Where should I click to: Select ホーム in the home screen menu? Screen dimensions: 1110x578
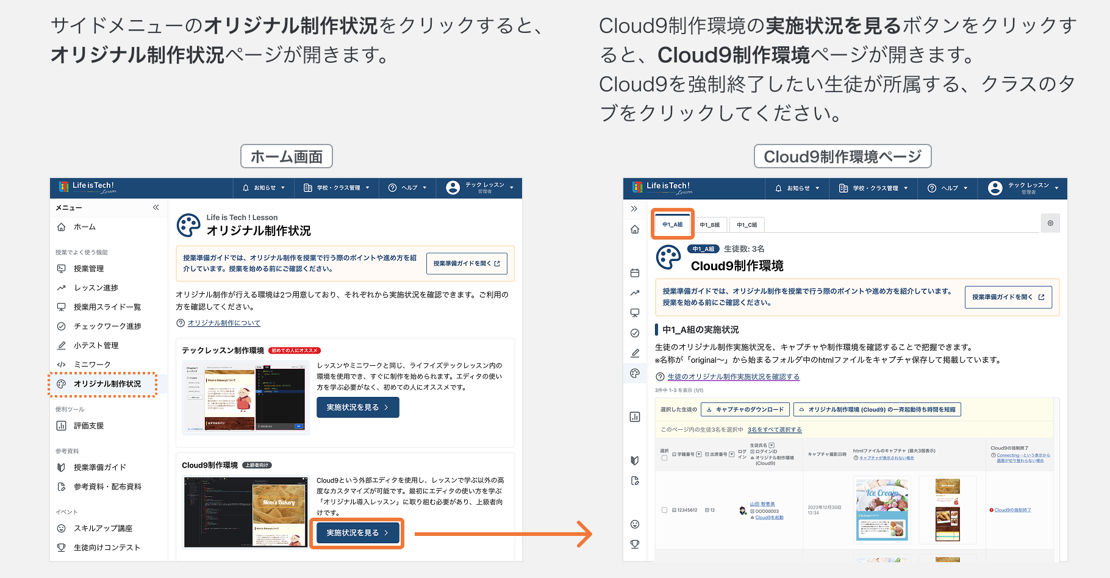coord(85,227)
